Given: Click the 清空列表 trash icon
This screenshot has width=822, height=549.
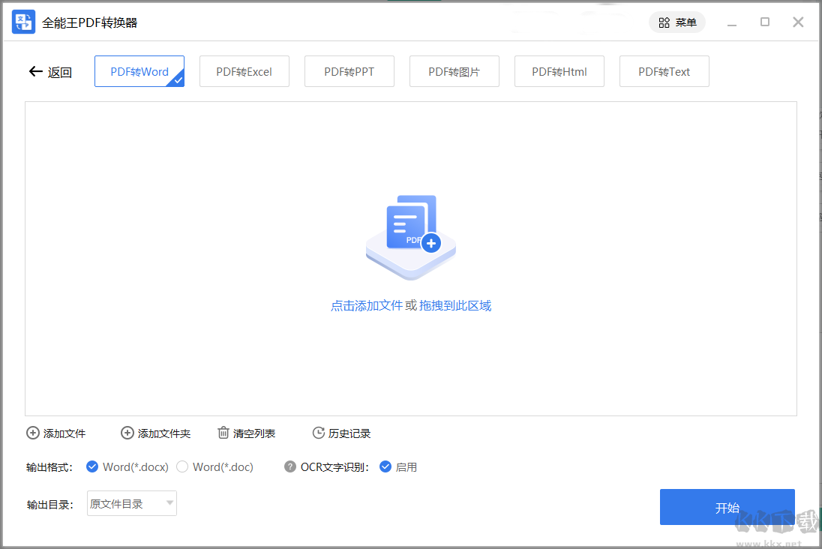Looking at the screenshot, I should coord(223,433).
